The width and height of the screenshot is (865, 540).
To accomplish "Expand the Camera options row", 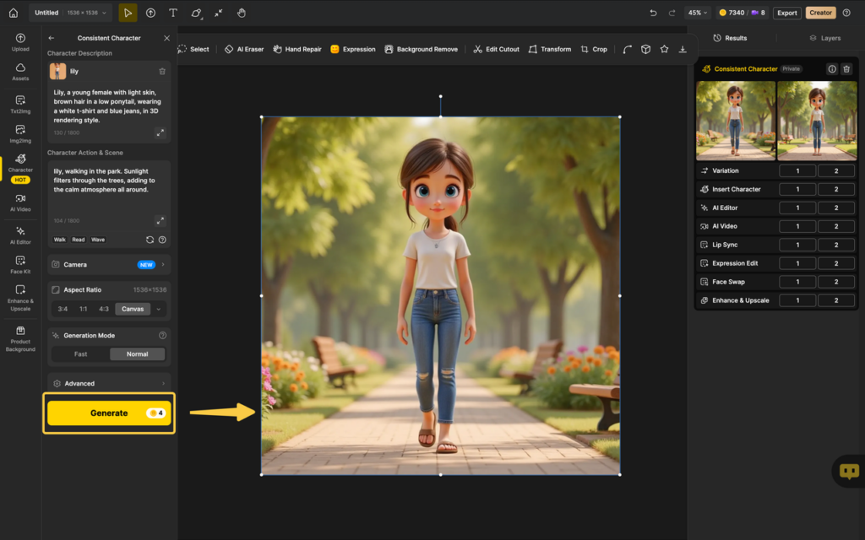I will pyautogui.click(x=109, y=264).
